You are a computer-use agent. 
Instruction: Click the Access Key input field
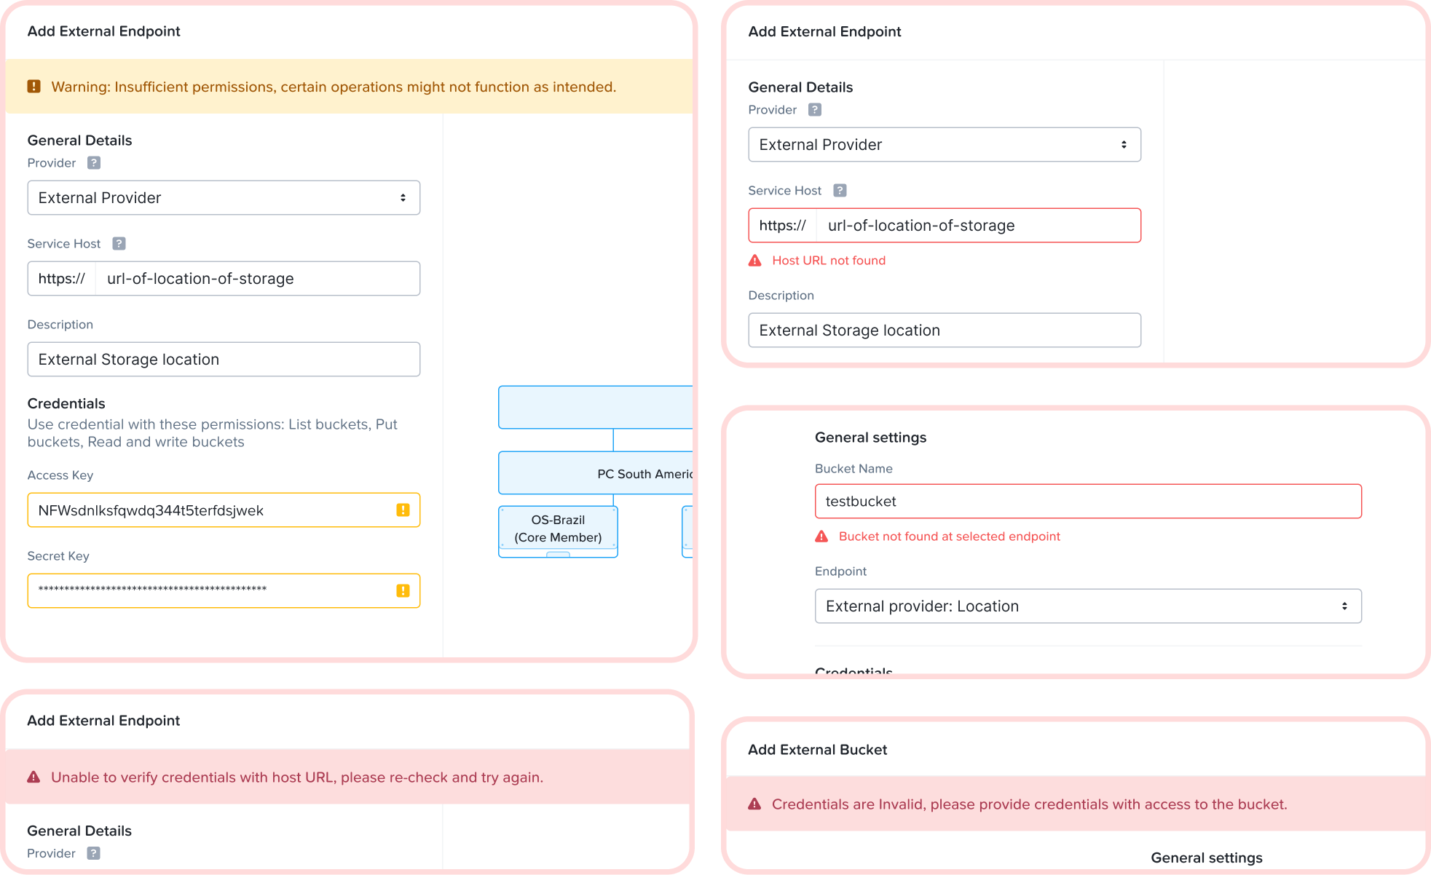[224, 510]
